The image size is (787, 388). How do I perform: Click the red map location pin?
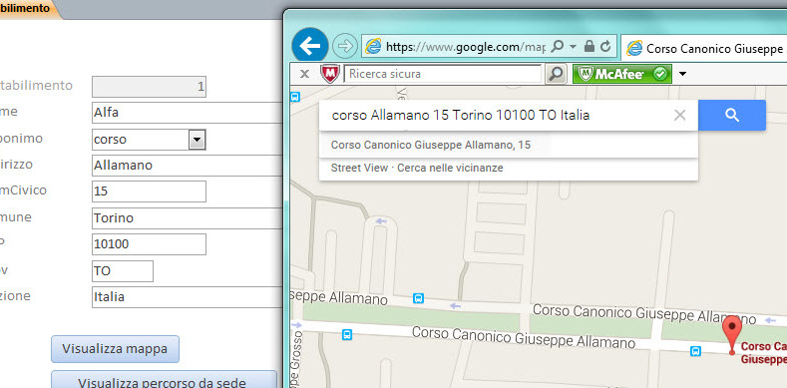(x=732, y=334)
